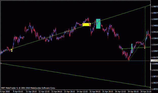Click price scale value 1.5557

click(x=155, y=13)
